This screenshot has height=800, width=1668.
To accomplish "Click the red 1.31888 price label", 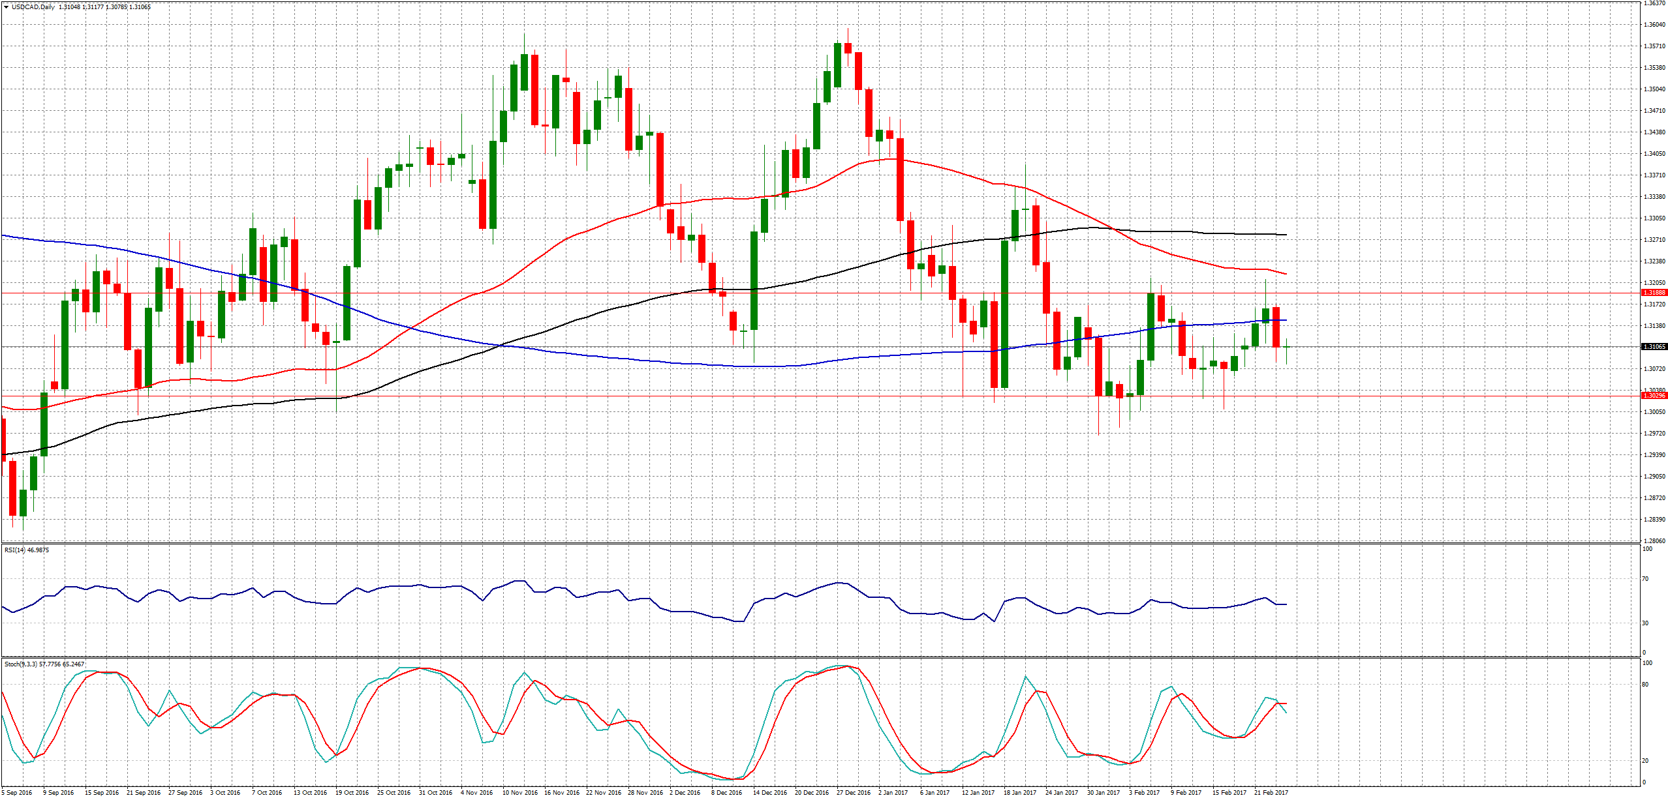I will coord(1654,293).
